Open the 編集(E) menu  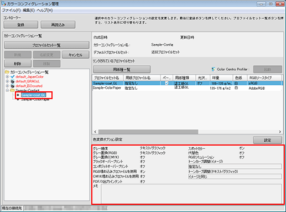pos(29,11)
